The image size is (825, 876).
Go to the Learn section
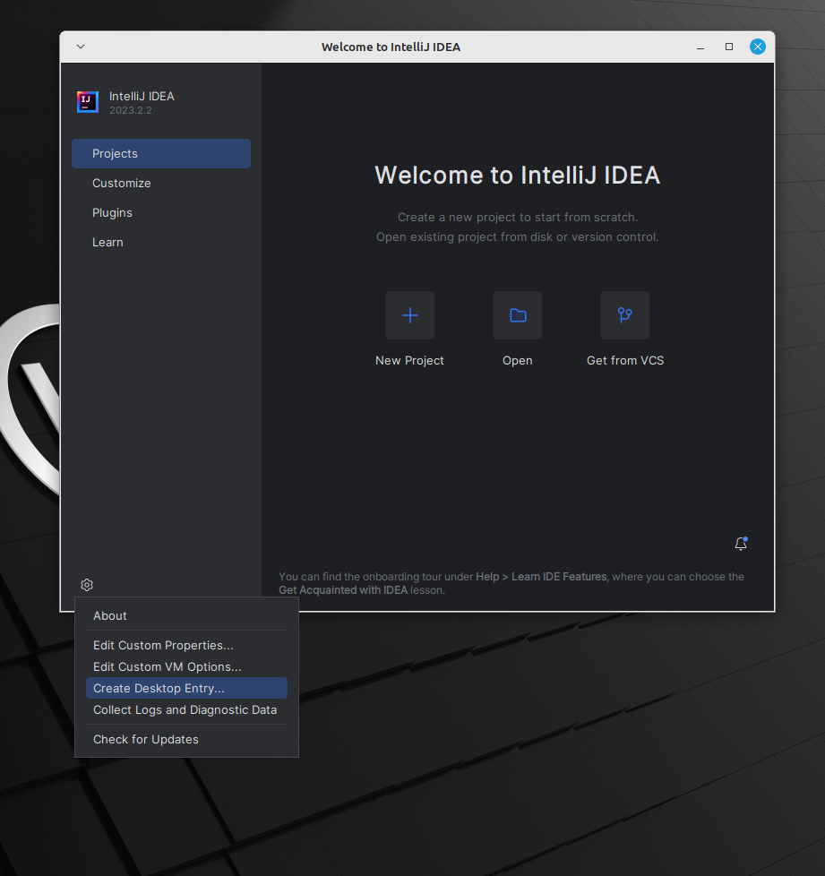coord(107,243)
